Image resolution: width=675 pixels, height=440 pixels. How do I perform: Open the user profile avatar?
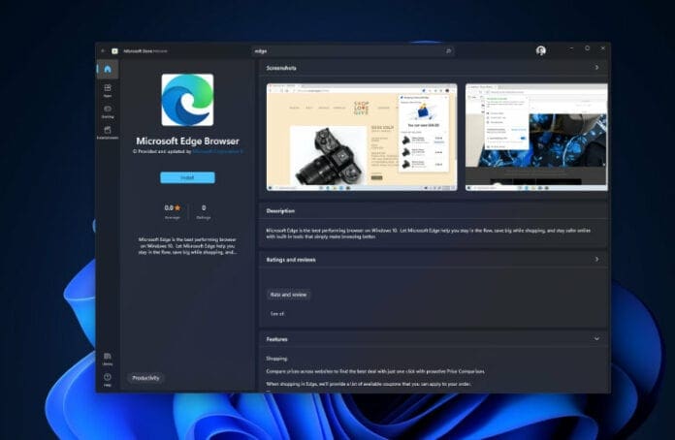pos(541,50)
